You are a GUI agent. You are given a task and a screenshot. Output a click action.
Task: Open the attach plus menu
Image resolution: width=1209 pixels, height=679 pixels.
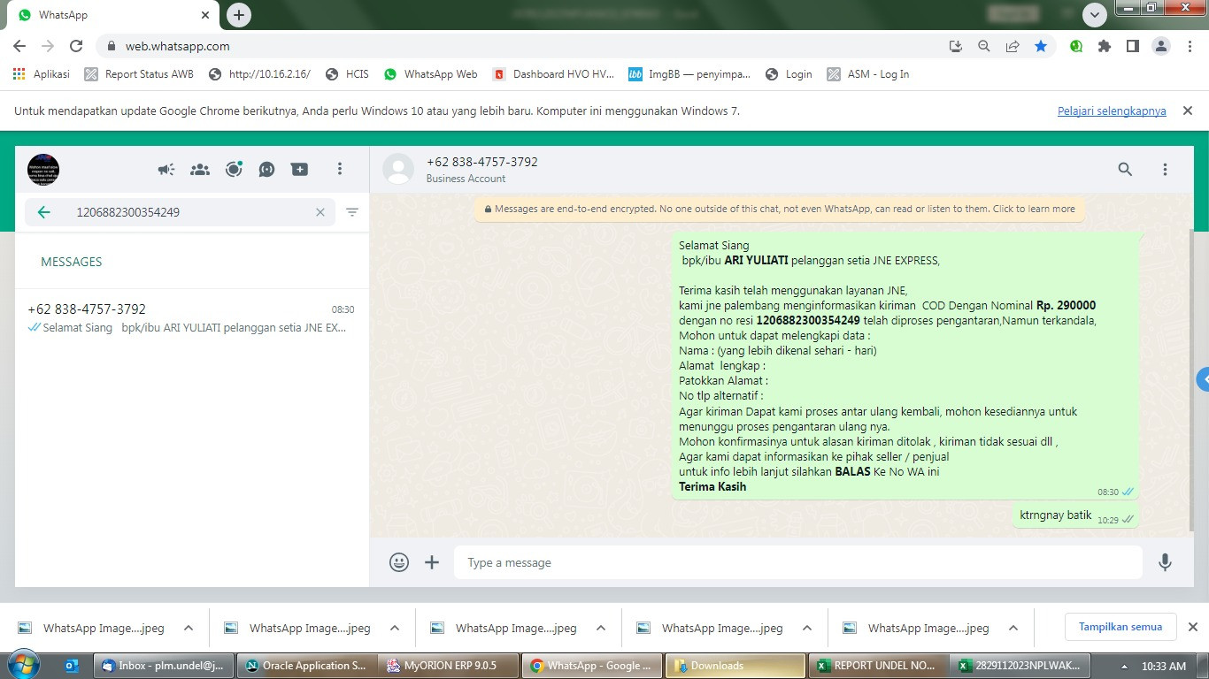pos(432,562)
